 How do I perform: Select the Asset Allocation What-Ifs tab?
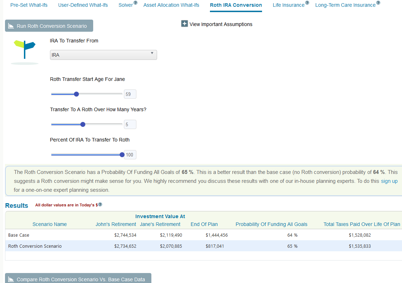[x=171, y=5]
